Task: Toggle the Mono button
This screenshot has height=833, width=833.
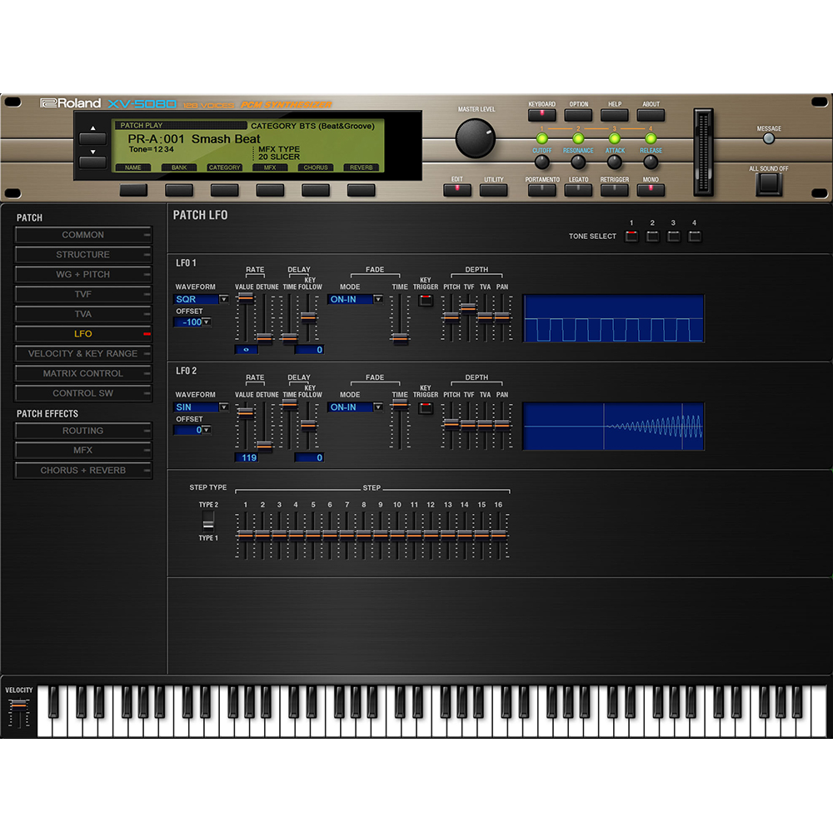Action: [651, 190]
